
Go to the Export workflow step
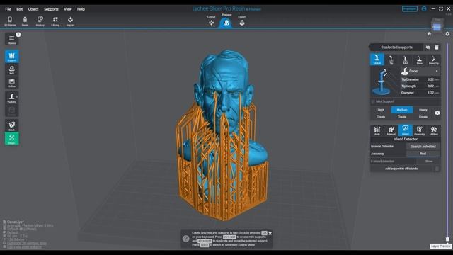[x=242, y=21]
